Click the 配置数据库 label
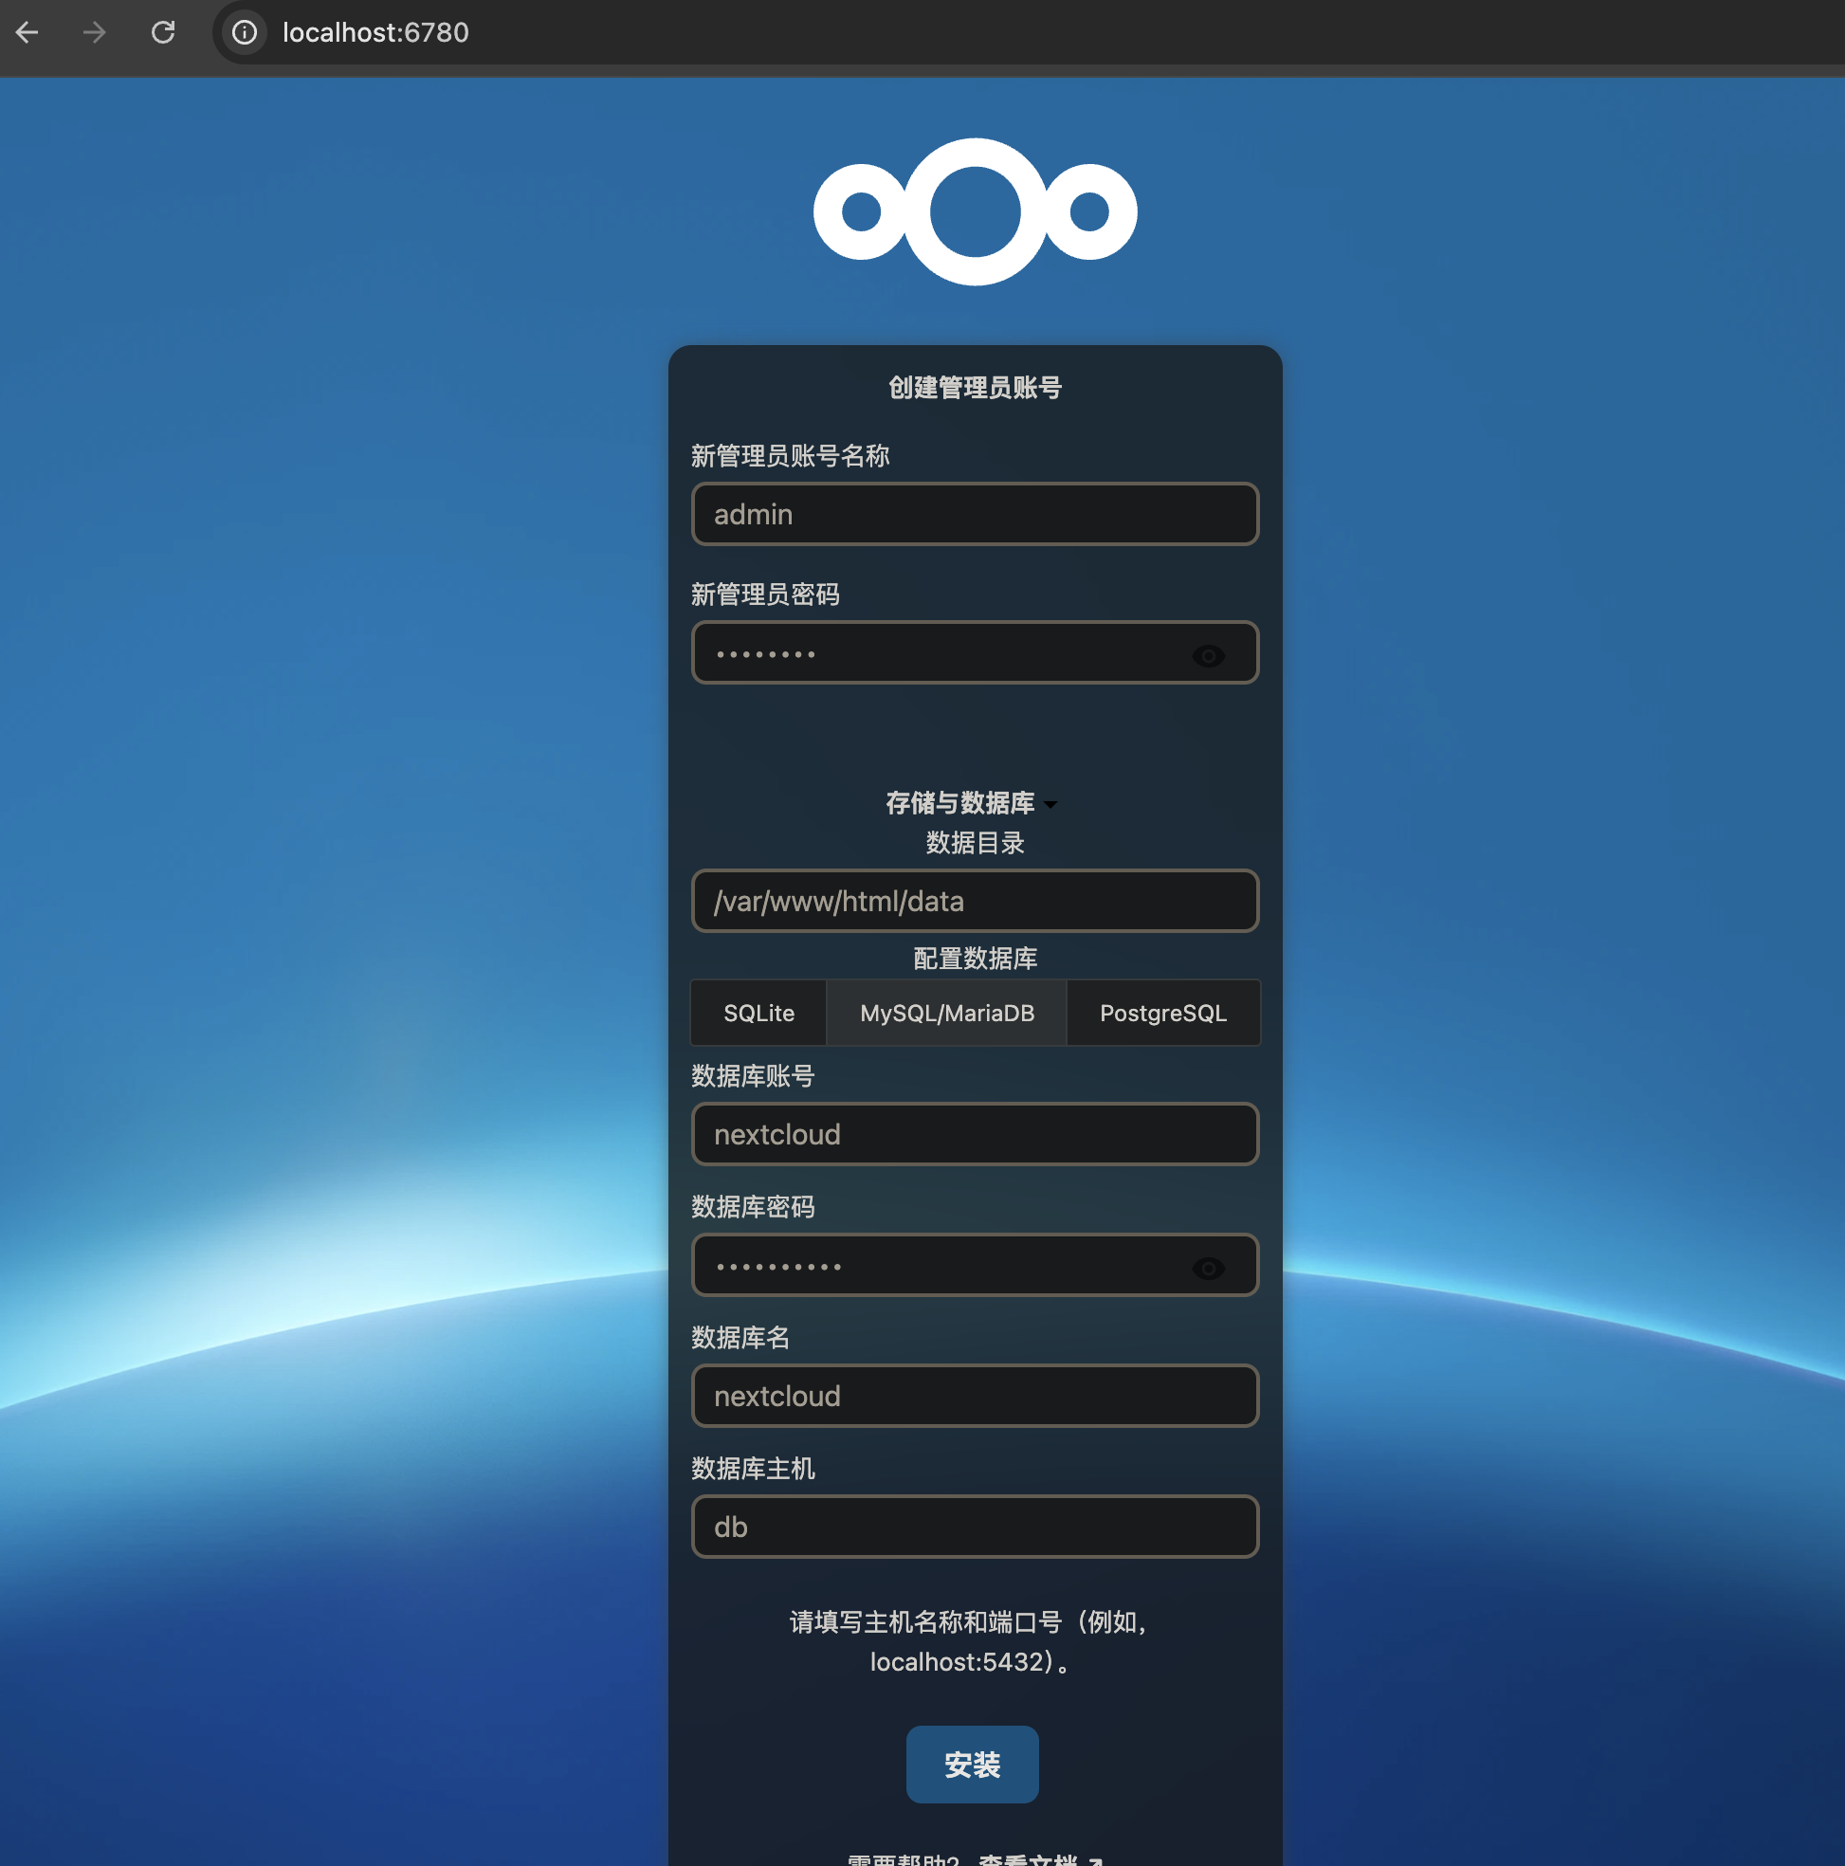Image resolution: width=1845 pixels, height=1866 pixels. tap(975, 958)
